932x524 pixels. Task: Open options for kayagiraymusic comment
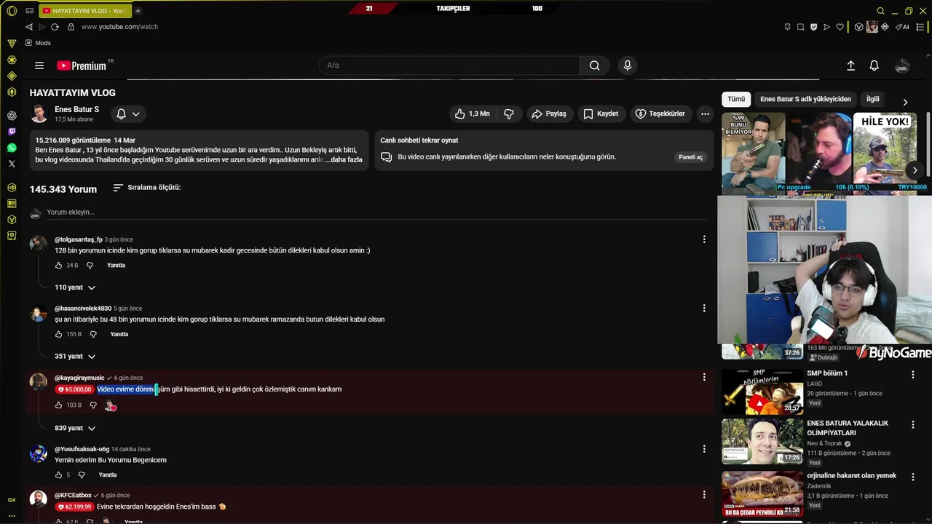704,377
